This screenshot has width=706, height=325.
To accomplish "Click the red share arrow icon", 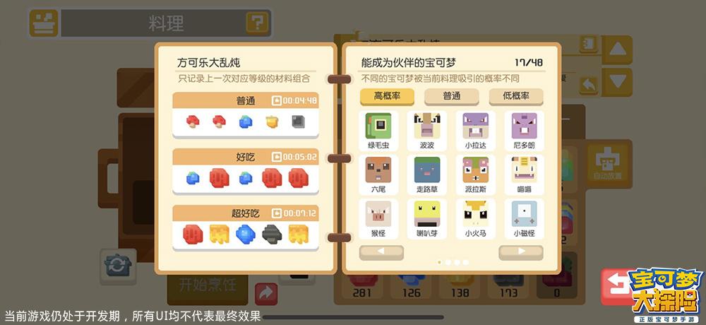I will click(266, 293).
